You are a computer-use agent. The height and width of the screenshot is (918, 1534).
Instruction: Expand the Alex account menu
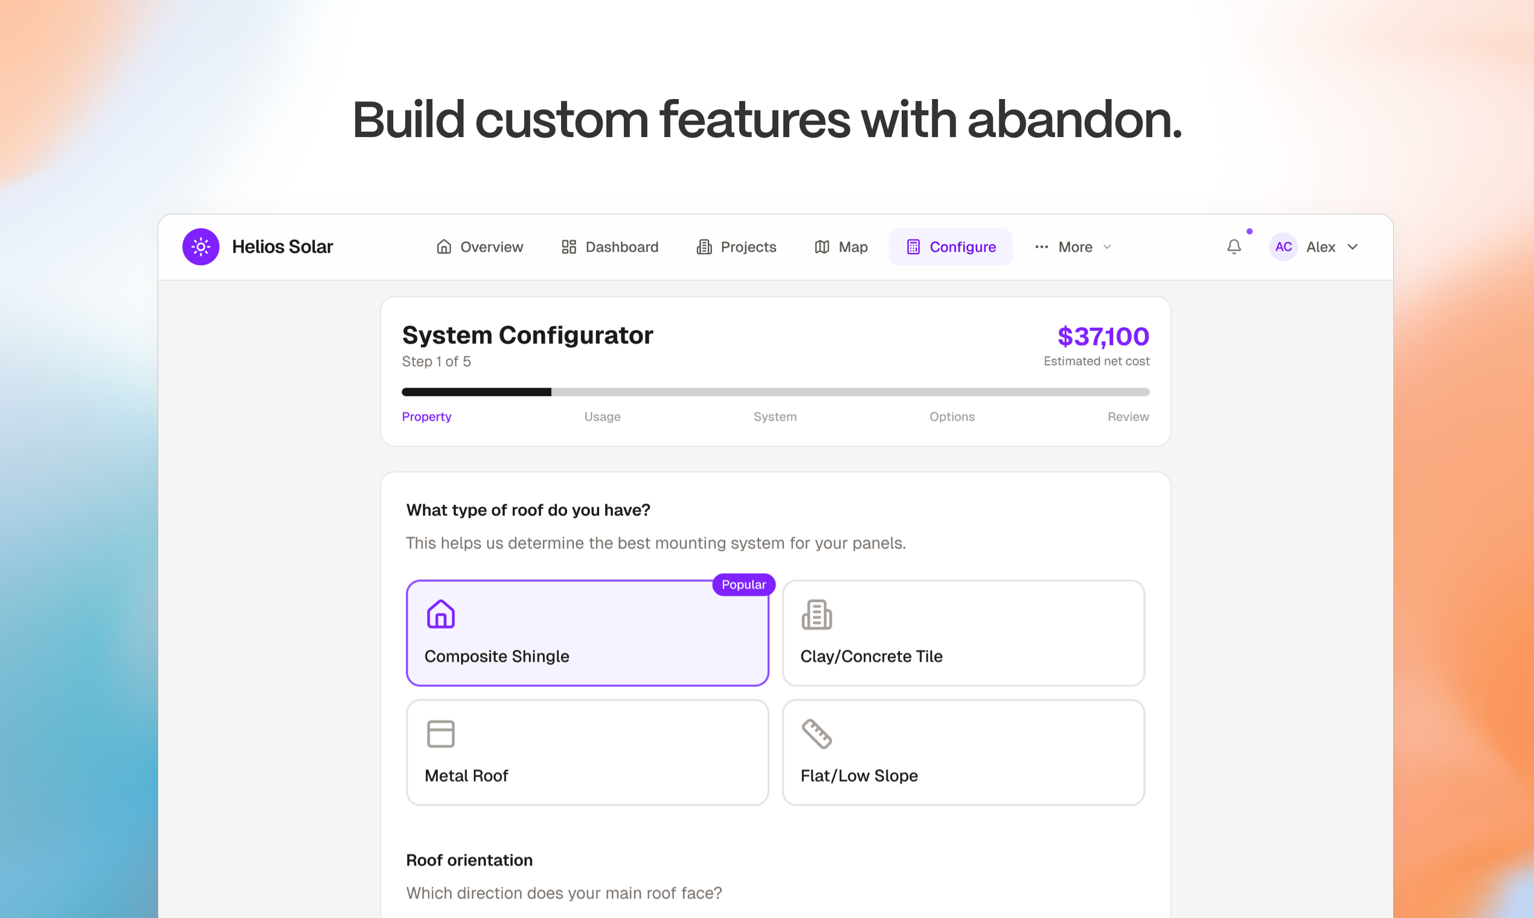point(1330,246)
